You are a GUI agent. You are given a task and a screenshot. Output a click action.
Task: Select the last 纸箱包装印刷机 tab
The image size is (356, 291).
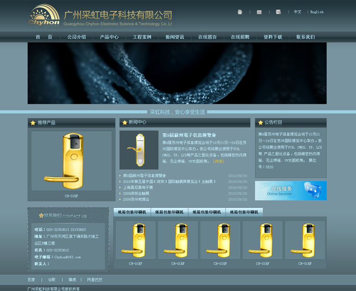(244, 212)
